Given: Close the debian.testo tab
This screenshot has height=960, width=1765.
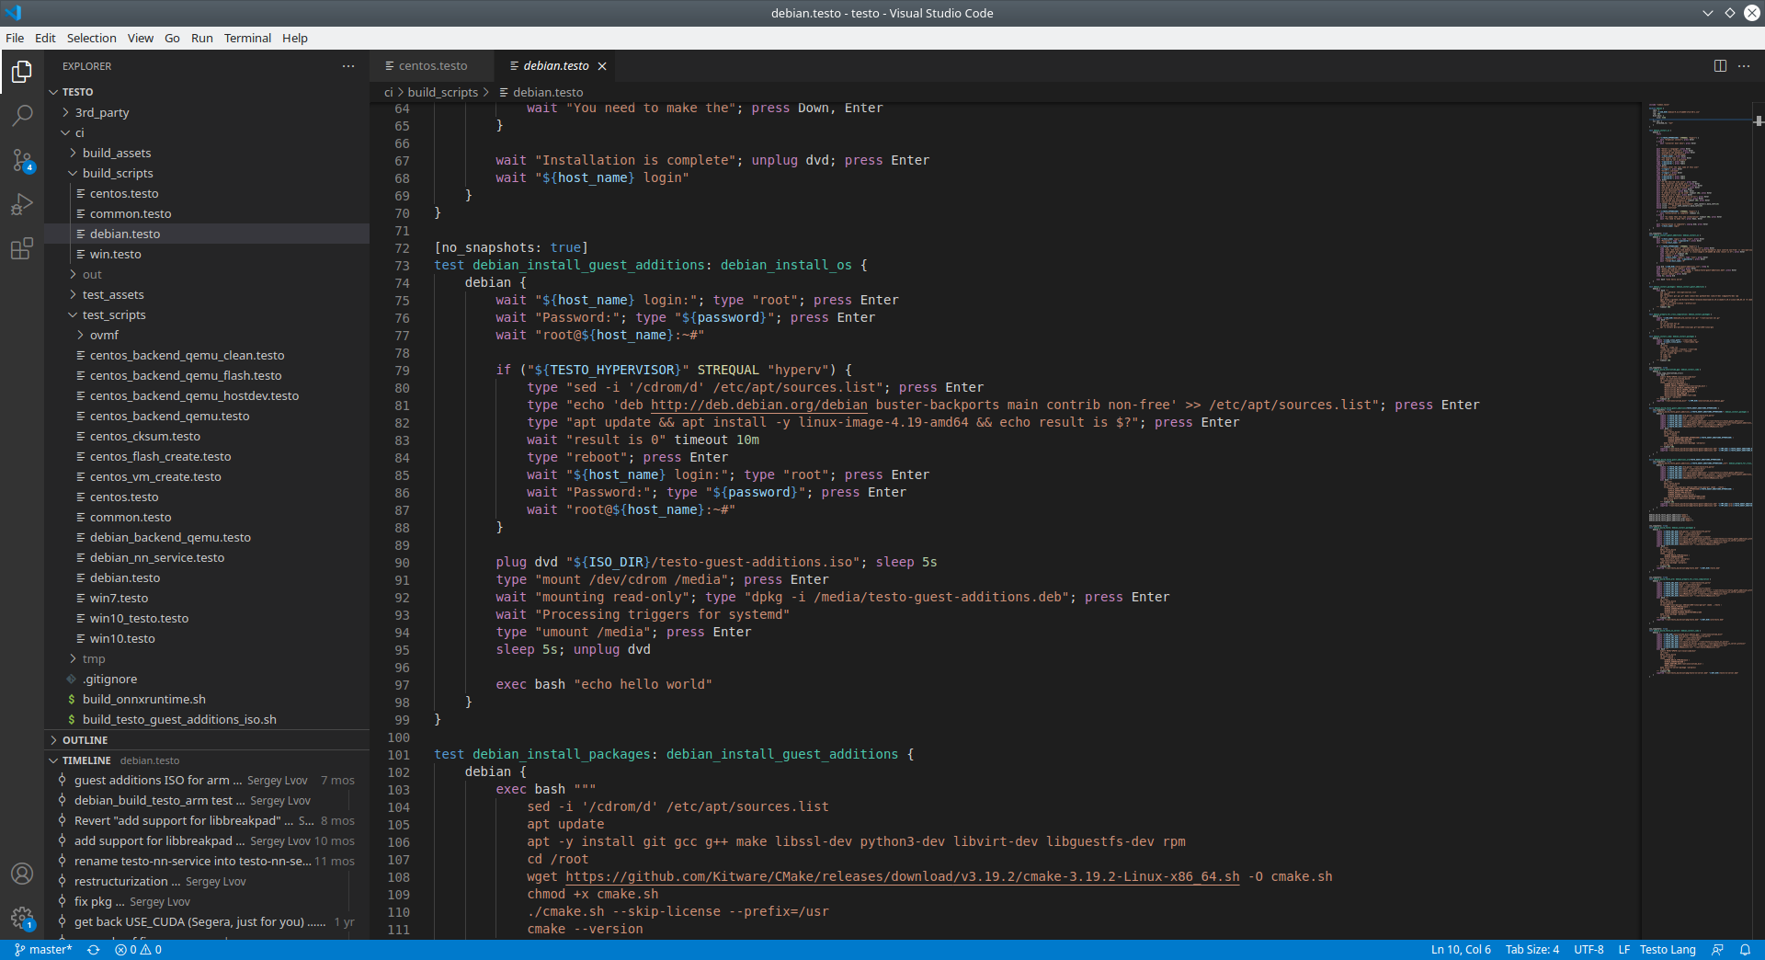Looking at the screenshot, I should pos(602,66).
